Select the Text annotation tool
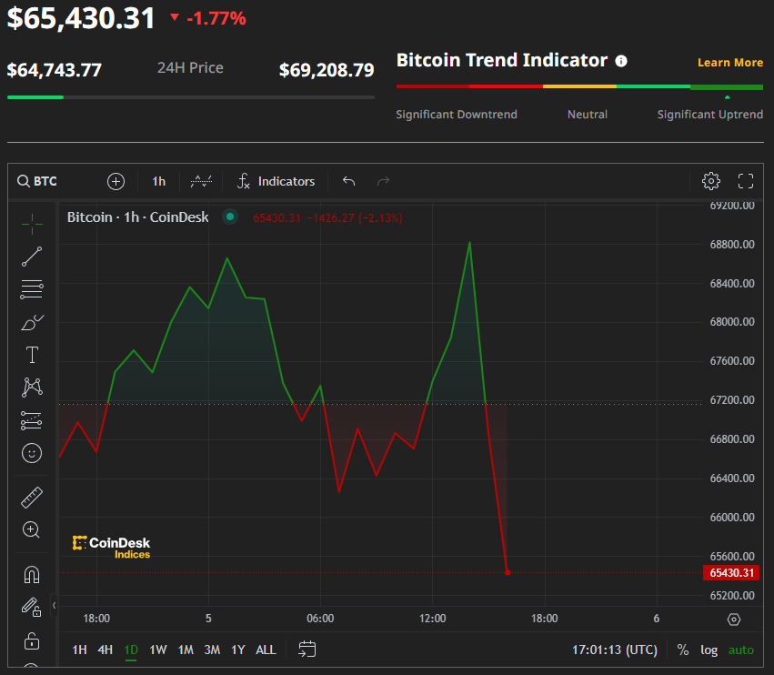 click(31, 355)
